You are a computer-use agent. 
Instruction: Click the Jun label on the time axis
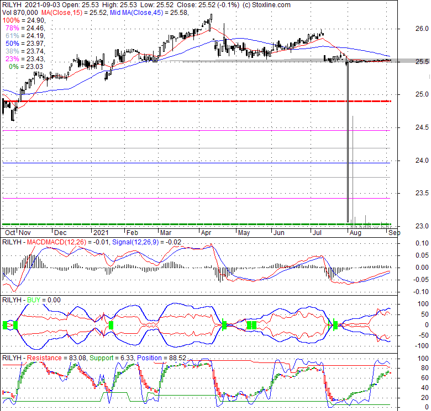[x=279, y=233]
